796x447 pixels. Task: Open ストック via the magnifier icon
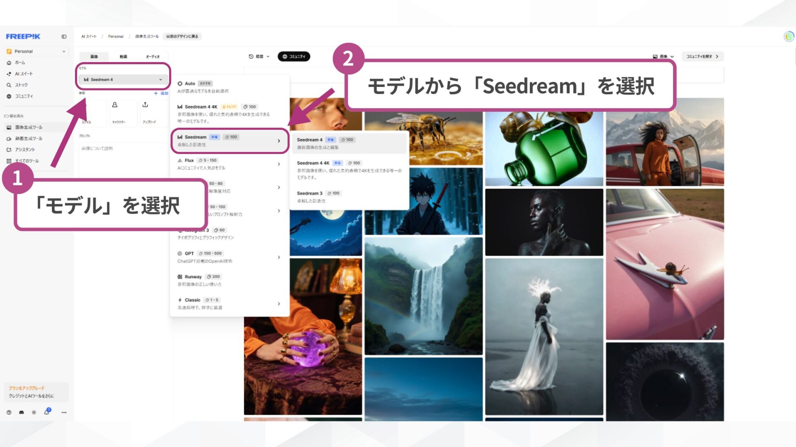9,85
